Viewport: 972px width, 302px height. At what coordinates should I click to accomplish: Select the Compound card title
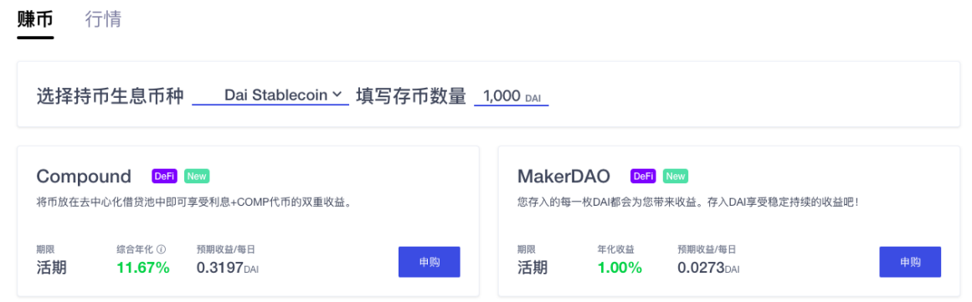tap(84, 177)
